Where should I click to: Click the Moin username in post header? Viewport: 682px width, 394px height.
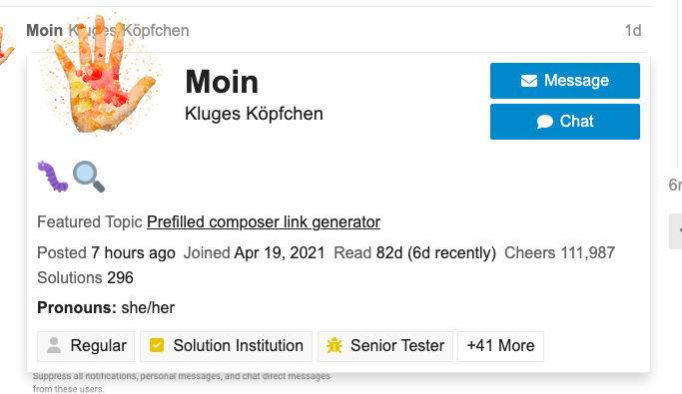click(44, 30)
